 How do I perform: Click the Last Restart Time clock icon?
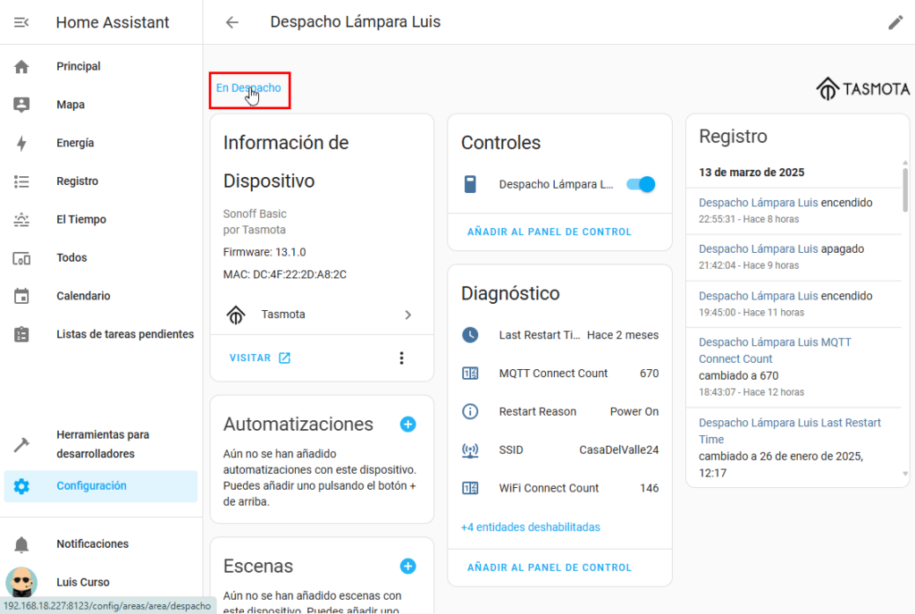[x=470, y=335]
